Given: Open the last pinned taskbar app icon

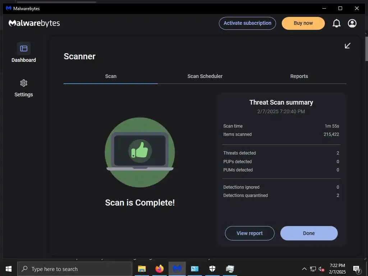Looking at the screenshot, I should 230,269.
